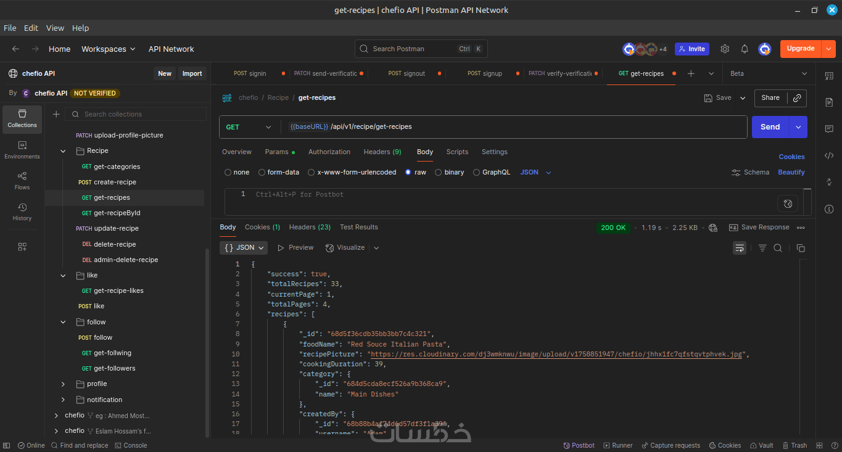Open the code snippet icon in right sidebar

pos(829,155)
